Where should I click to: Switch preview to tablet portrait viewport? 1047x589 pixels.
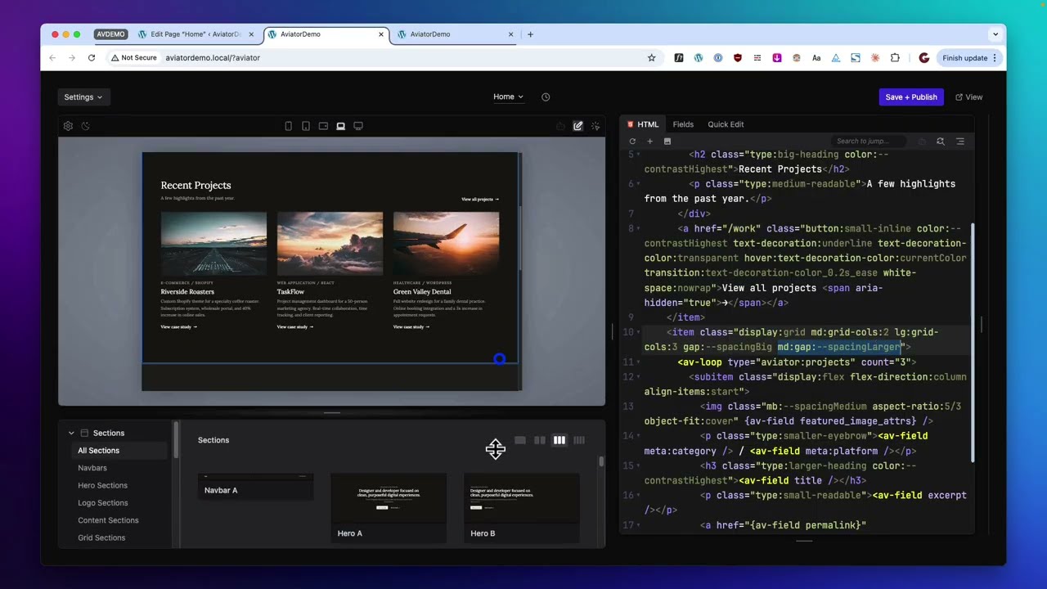point(306,126)
